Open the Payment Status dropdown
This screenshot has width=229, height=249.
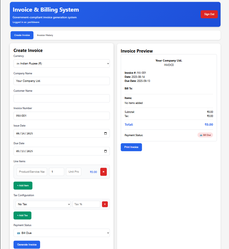[62, 233]
